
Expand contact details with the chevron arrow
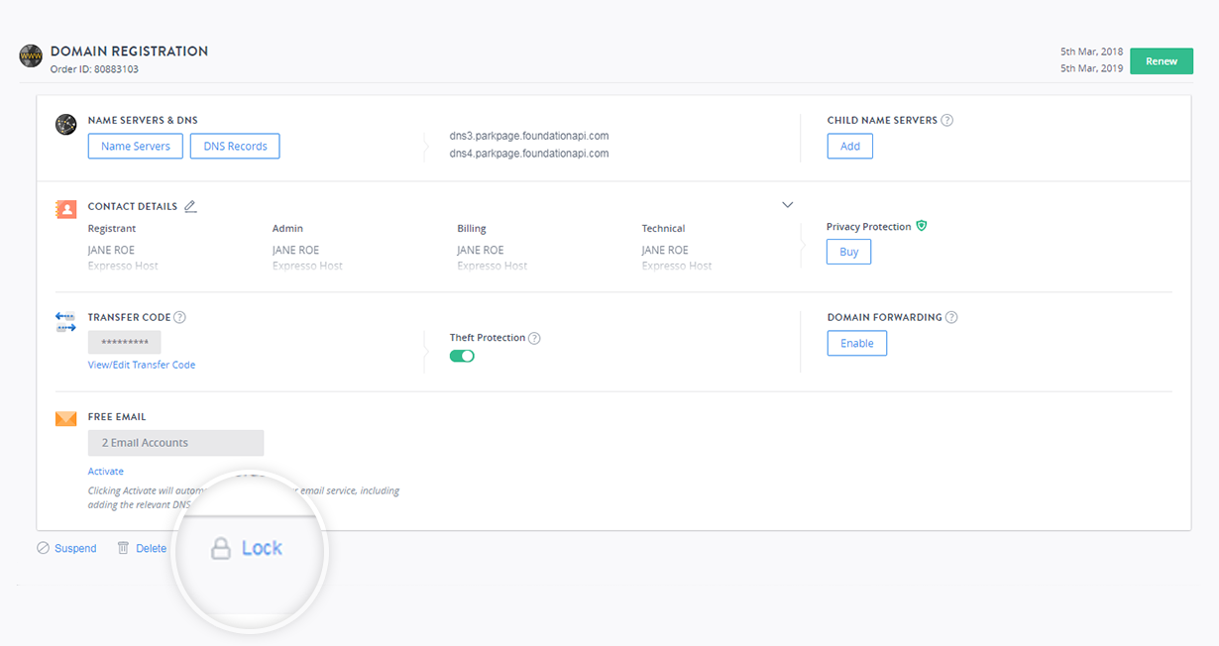(x=788, y=205)
